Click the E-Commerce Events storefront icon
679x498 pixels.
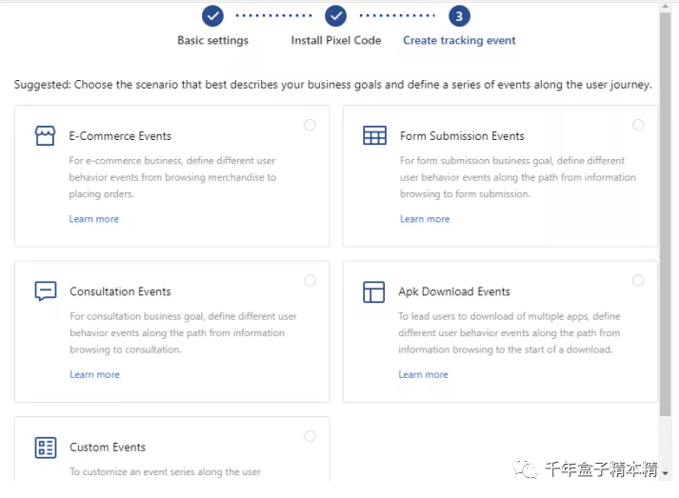45,136
